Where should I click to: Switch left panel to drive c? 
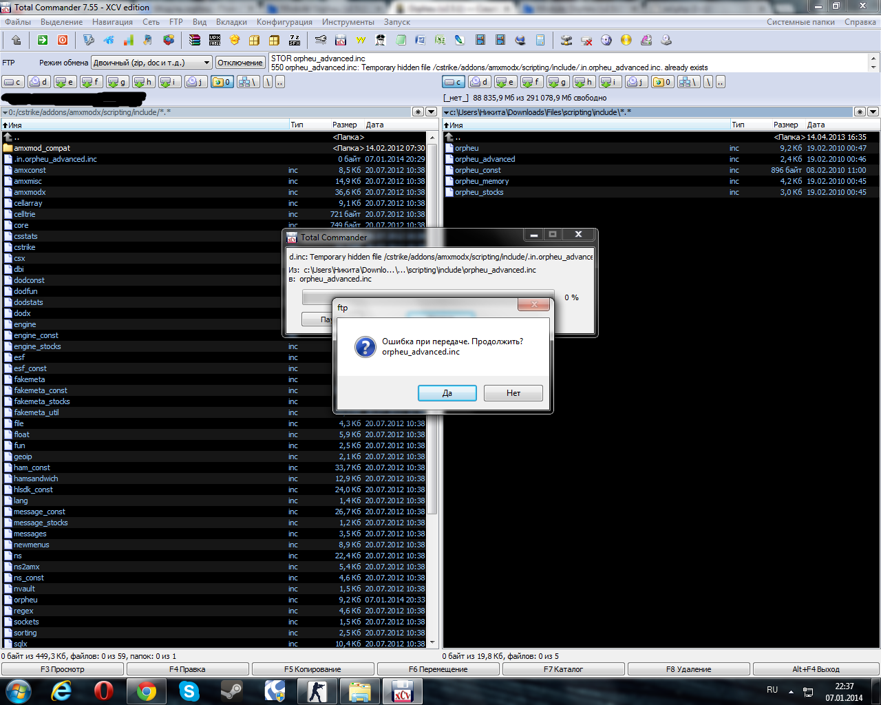[13, 82]
